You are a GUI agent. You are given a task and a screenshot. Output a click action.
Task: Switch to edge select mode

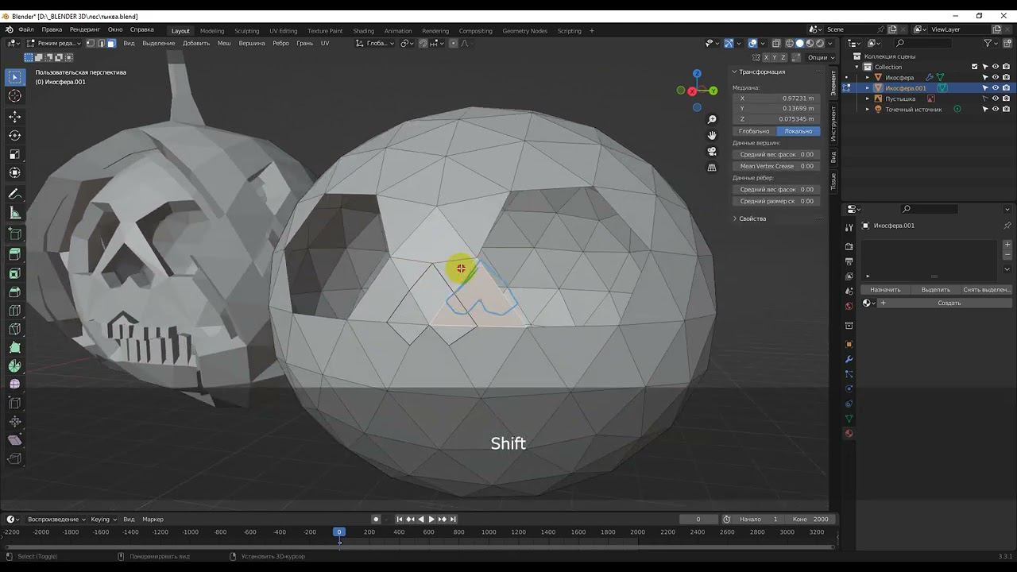click(101, 43)
